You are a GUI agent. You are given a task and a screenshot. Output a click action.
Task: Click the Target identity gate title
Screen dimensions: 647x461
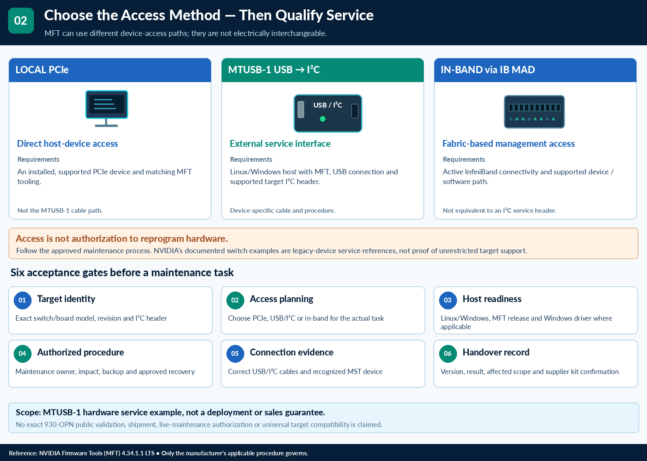(66, 299)
